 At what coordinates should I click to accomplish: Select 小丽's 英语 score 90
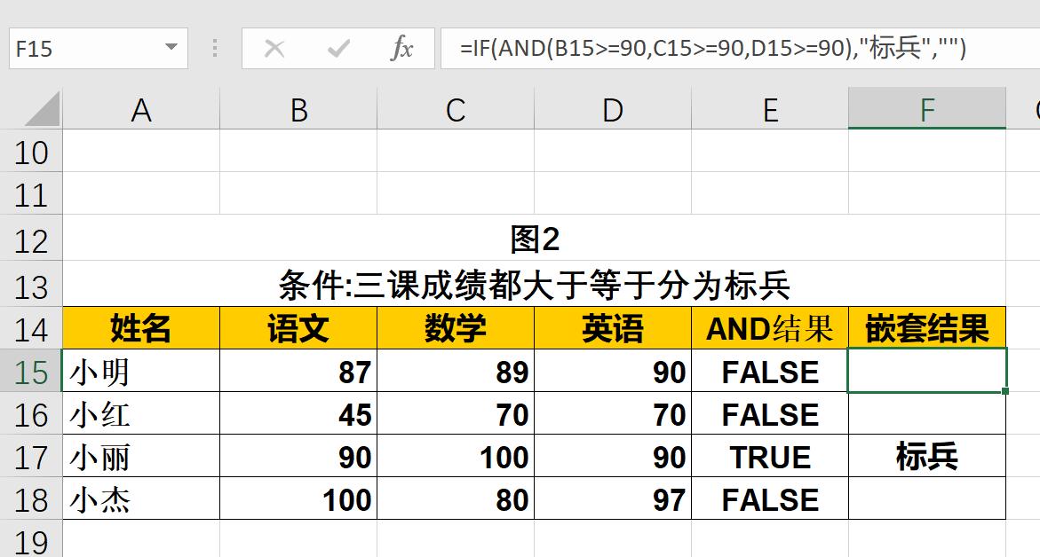coord(613,456)
